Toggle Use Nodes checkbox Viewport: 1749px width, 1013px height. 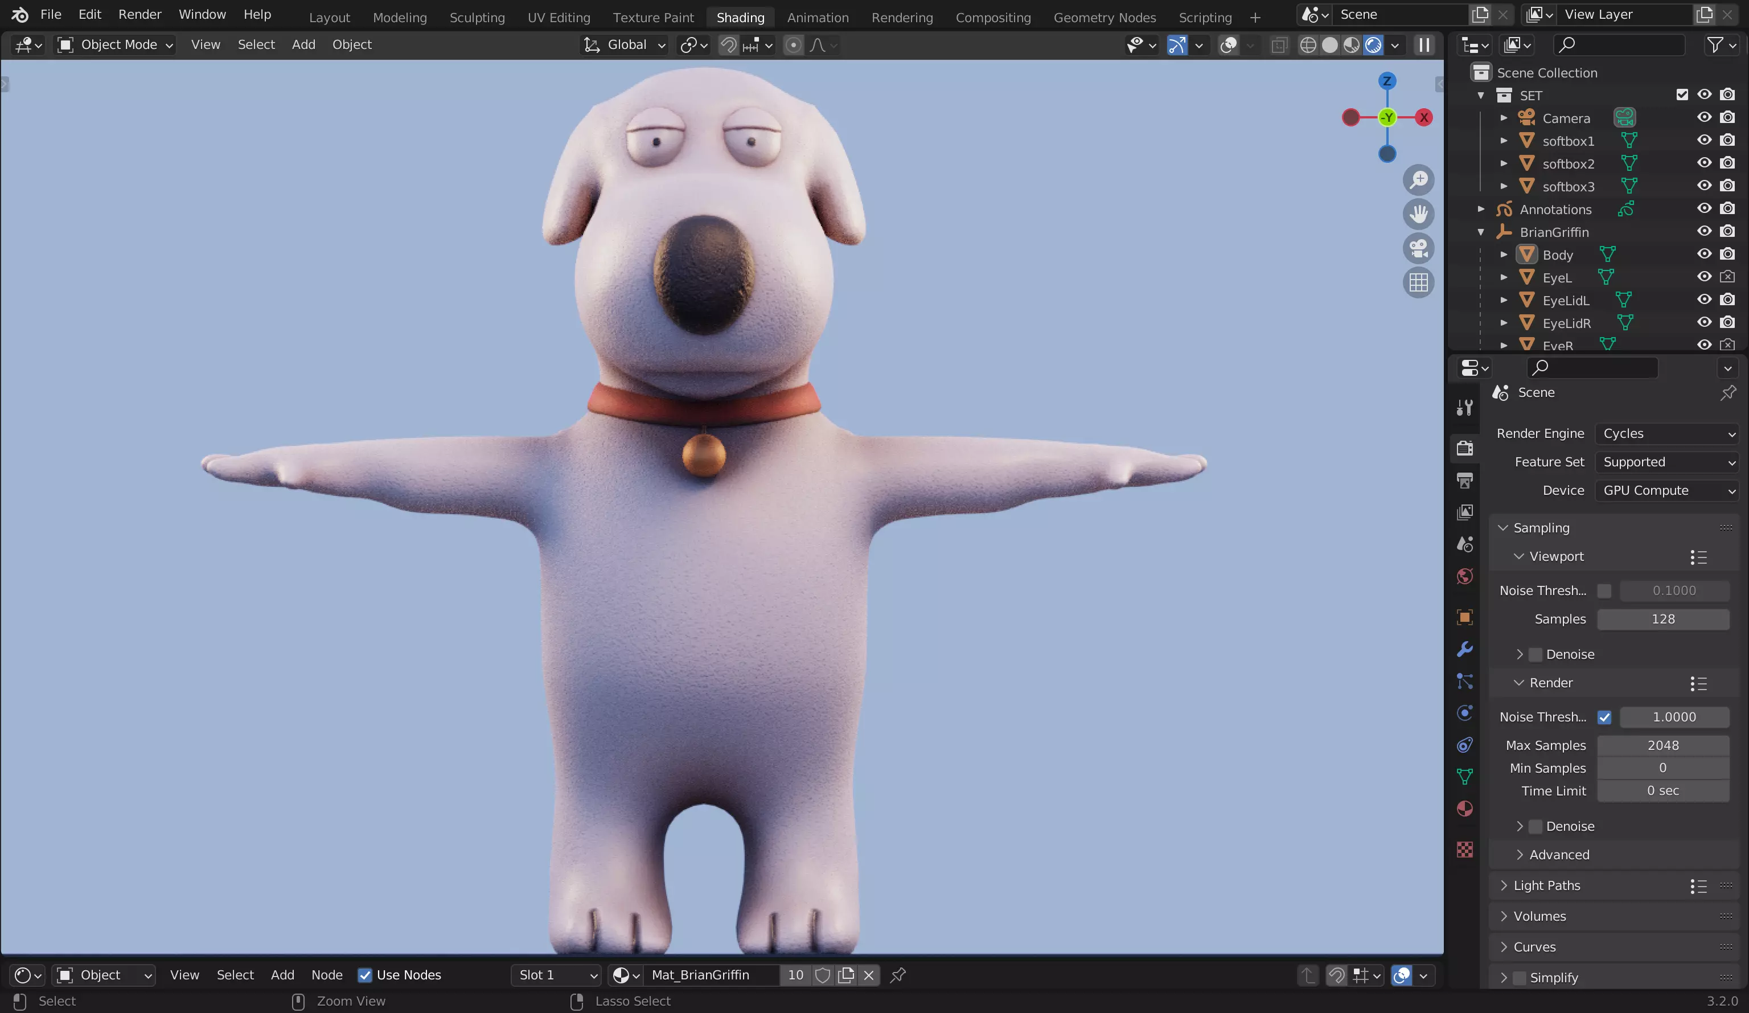(x=364, y=975)
